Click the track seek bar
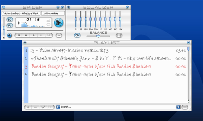Screen dimensions: 203x121 35,31
